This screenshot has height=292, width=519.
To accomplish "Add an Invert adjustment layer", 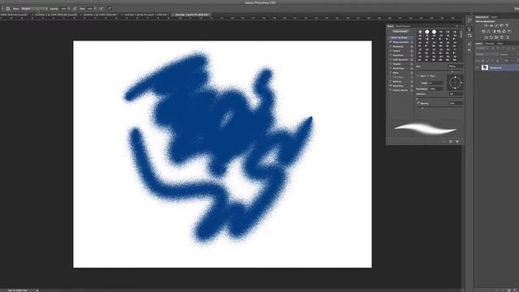I will point(486,37).
